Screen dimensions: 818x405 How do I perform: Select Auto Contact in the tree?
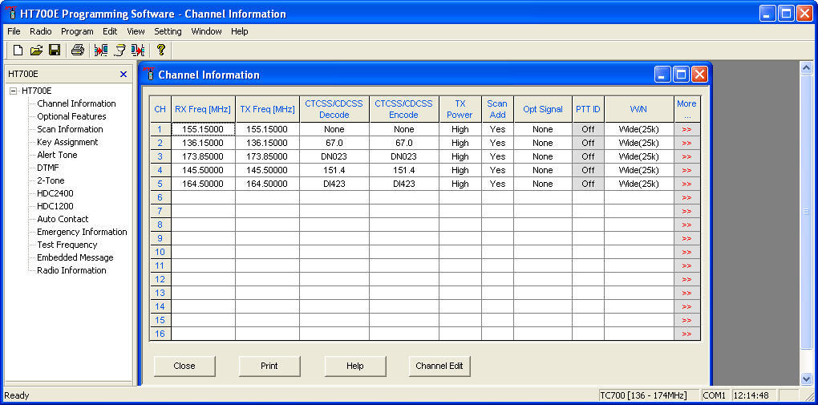(x=63, y=219)
